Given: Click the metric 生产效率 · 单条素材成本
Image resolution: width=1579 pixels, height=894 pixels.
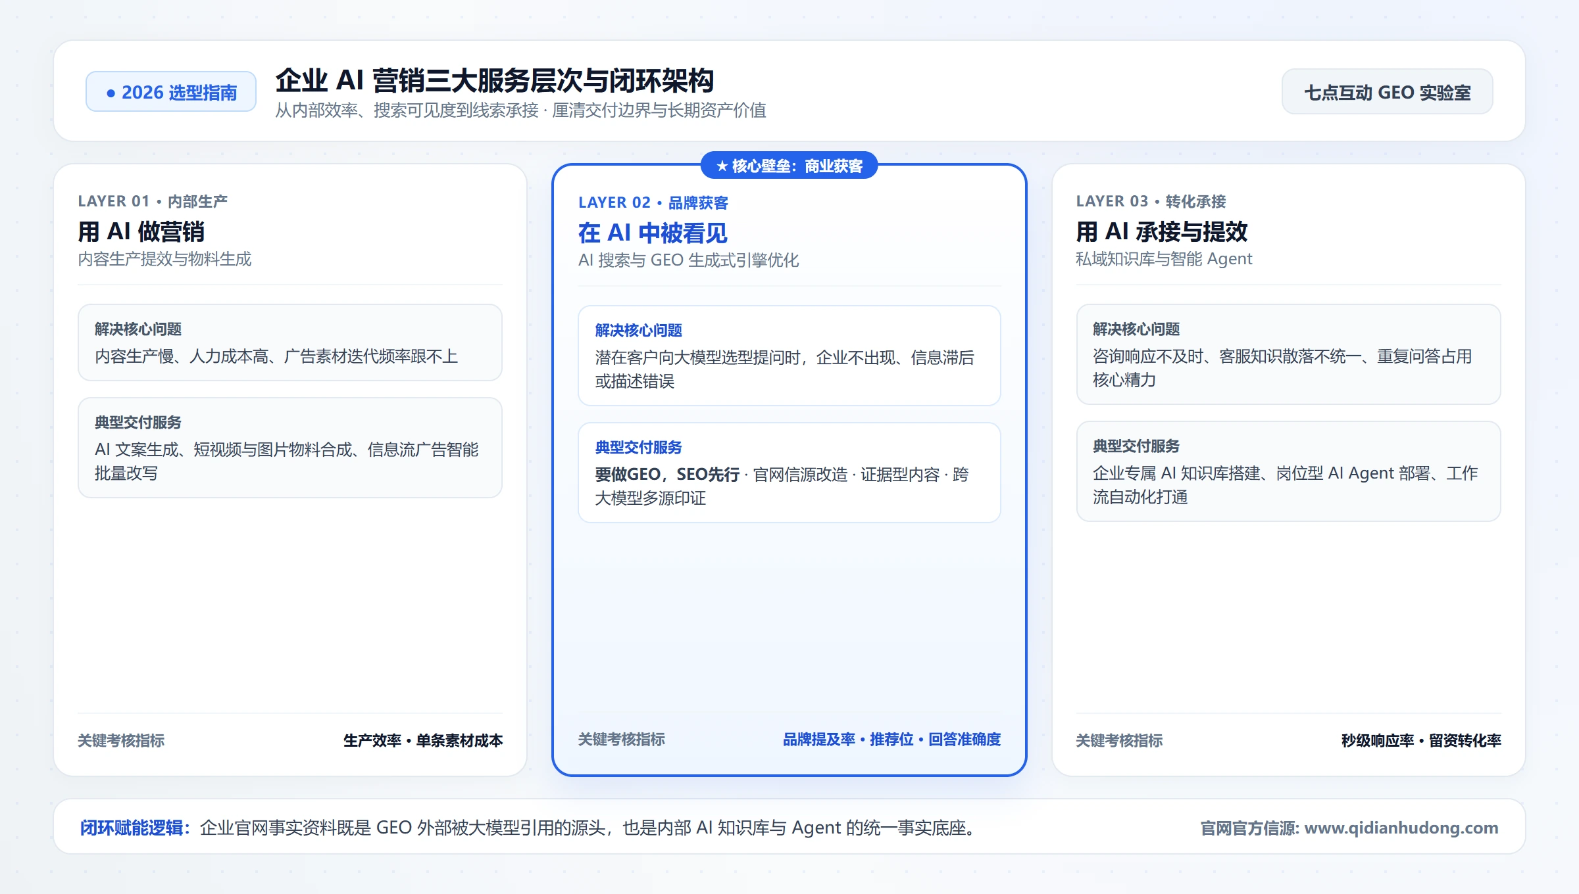Looking at the screenshot, I should [423, 740].
